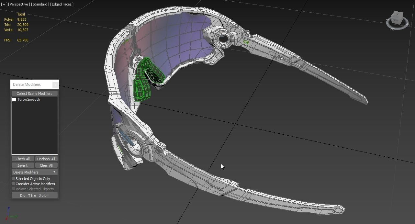This screenshot has width=415, height=224.
Task: Click the ViewCube navigation widget
Action: 397,20
